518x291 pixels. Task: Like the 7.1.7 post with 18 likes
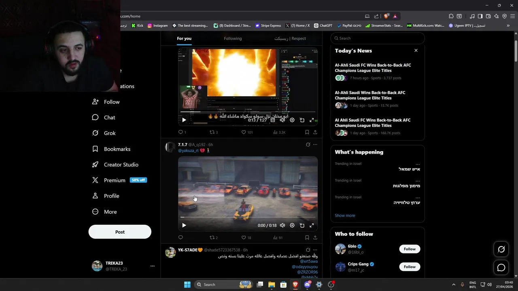click(246, 238)
